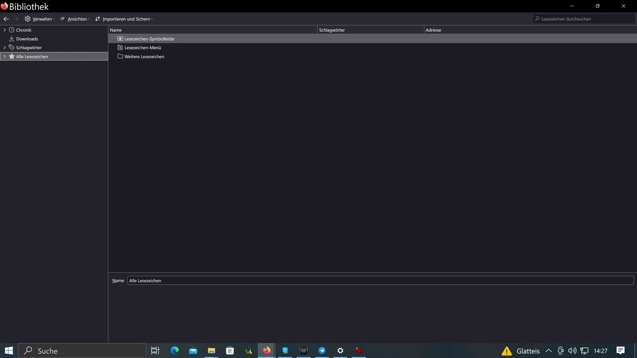Open the Lesezeichen-Symbolleiste folder
637x358 pixels.
(149, 39)
